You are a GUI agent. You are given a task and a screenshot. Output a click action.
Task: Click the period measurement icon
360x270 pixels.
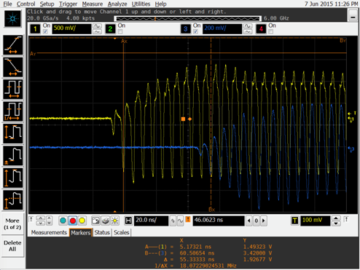coord(13,90)
